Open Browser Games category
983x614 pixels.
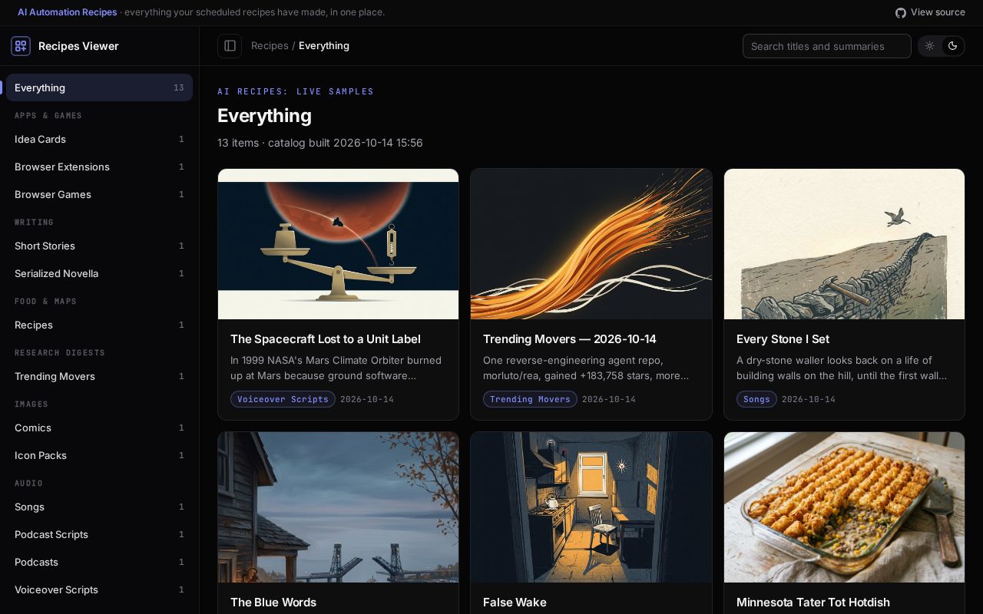(99, 194)
